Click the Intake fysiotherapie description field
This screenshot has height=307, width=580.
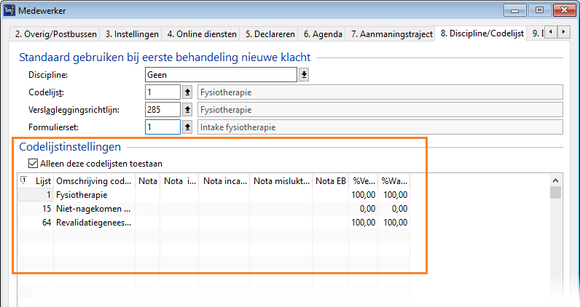pyautogui.click(x=380, y=127)
